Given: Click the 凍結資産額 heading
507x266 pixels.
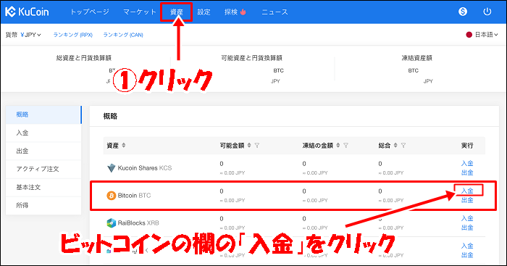Looking at the screenshot, I should (416, 58).
